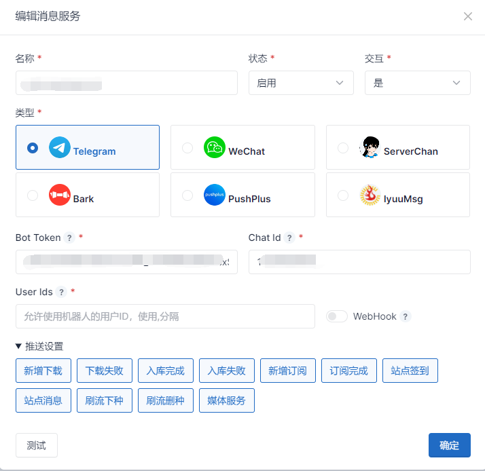485x471 pixels.
Task: Click the User Ids help icon
Action: tap(61, 292)
